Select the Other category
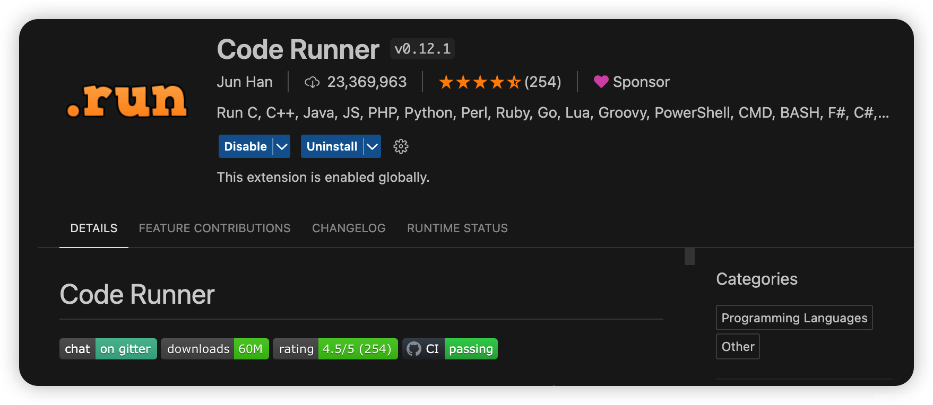The width and height of the screenshot is (933, 405). 738,346
